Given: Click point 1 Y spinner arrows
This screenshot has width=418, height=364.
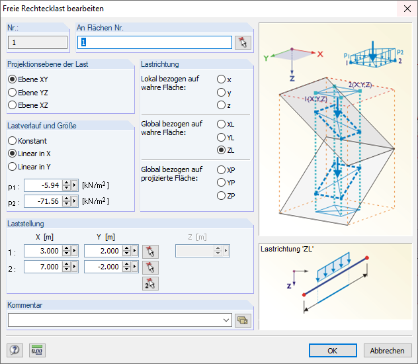Looking at the screenshot, I should coord(126,251).
